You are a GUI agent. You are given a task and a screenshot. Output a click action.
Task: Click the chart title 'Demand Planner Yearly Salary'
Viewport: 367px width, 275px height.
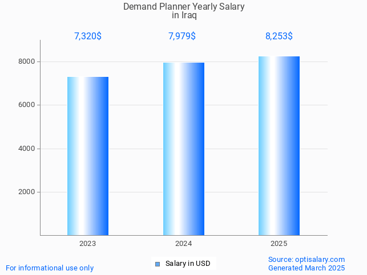tap(184, 7)
